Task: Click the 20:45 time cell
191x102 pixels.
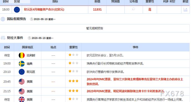Action: pyautogui.click(x=7, y=81)
